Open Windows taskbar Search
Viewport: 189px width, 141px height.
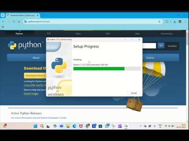(x=42, y=126)
